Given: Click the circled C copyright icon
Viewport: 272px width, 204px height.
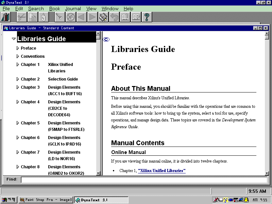Looking at the screenshot, I should [x=106, y=39].
